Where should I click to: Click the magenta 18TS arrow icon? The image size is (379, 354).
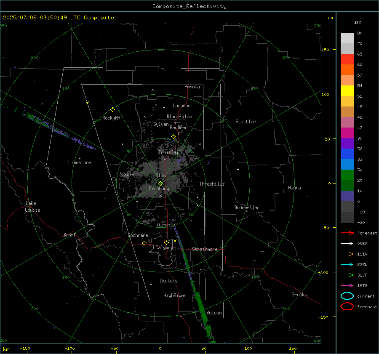point(347,286)
